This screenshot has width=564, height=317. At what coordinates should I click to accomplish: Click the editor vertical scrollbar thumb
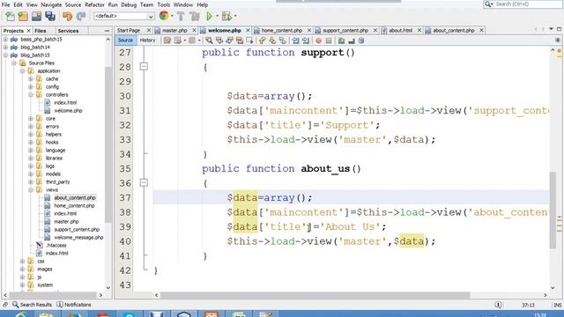point(553,210)
